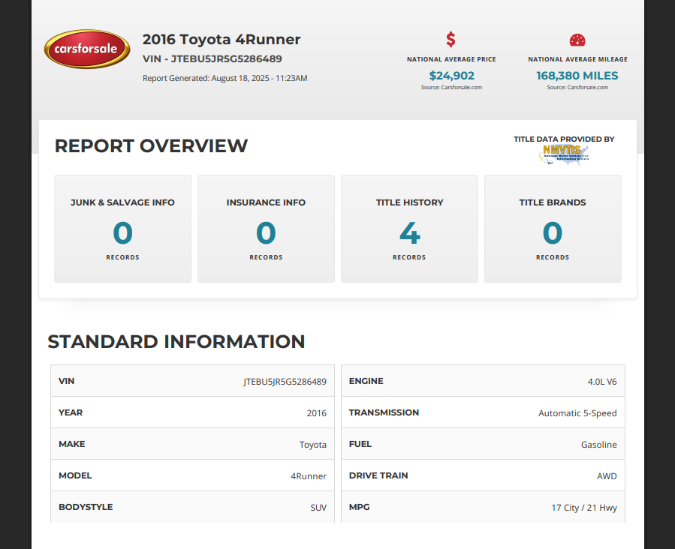Open the Title Brands records card

(x=553, y=229)
